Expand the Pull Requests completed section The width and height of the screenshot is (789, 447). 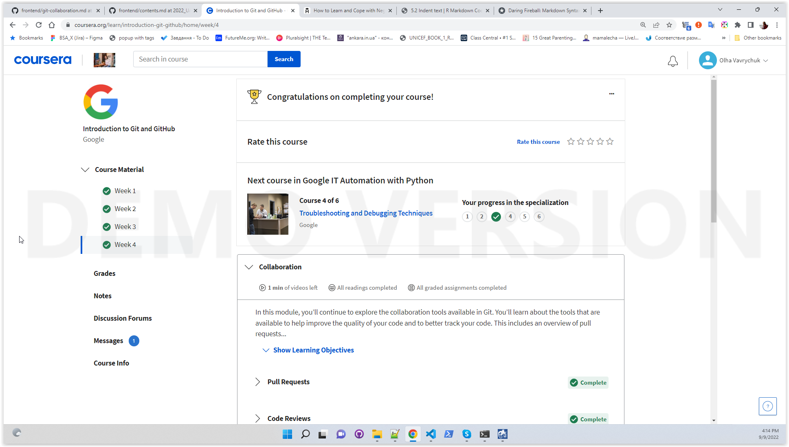[x=257, y=381]
